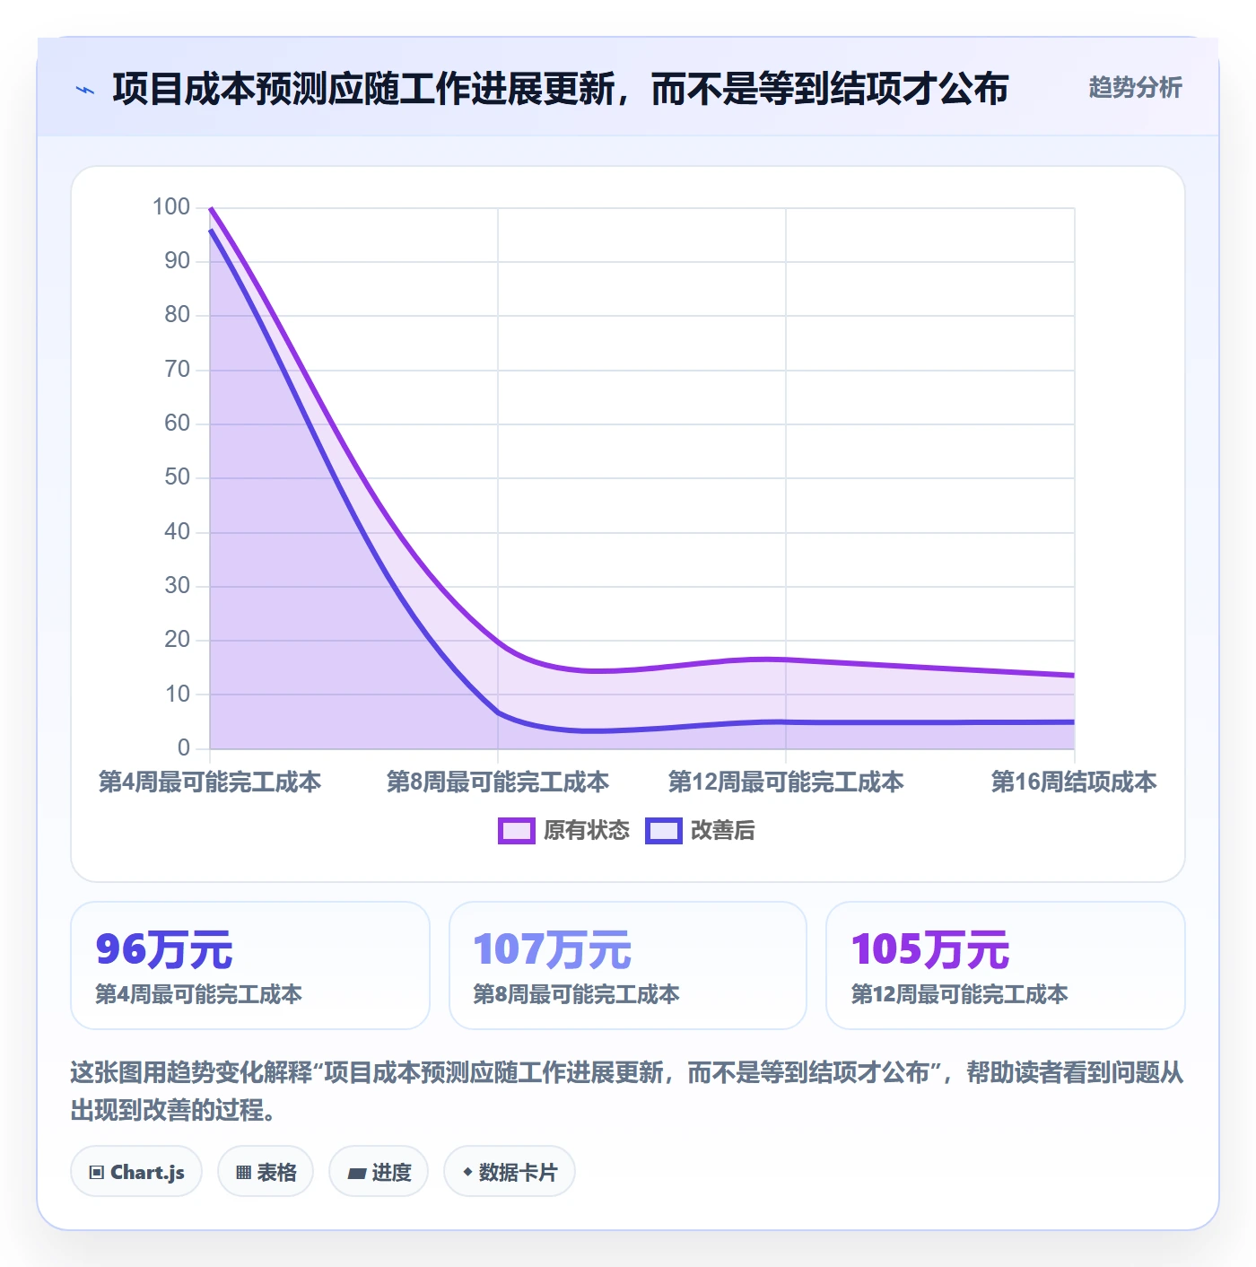This screenshot has width=1256, height=1267.
Task: Click the lightning bolt icon beside the title
Action: 85,90
